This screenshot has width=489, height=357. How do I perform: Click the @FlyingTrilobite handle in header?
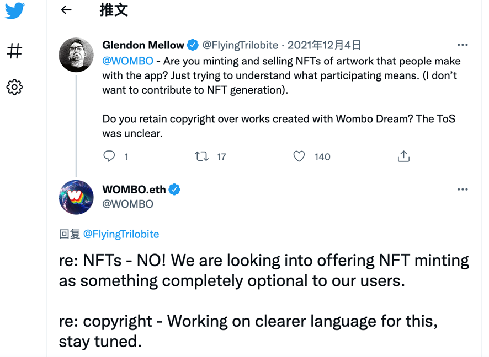pos(240,45)
